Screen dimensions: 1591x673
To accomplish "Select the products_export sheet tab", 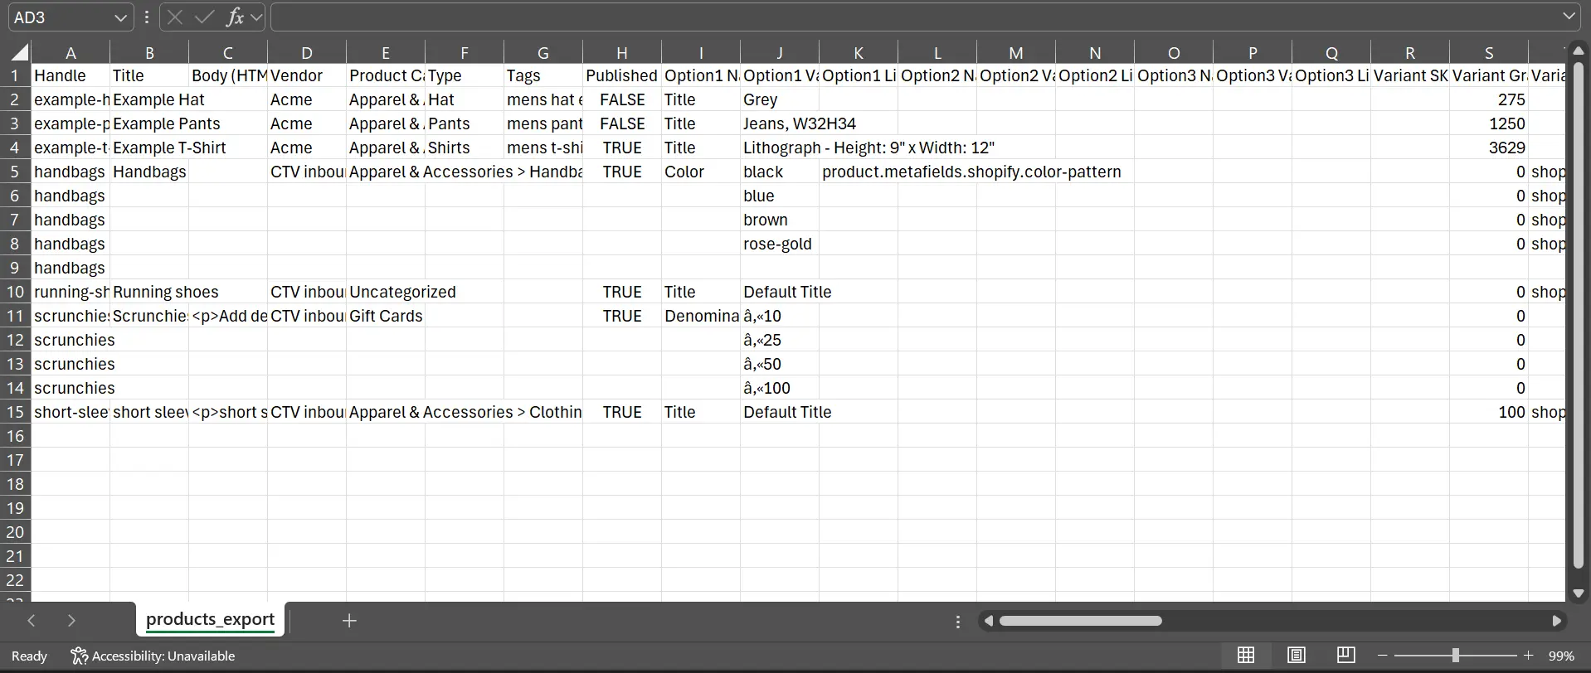I will [210, 619].
